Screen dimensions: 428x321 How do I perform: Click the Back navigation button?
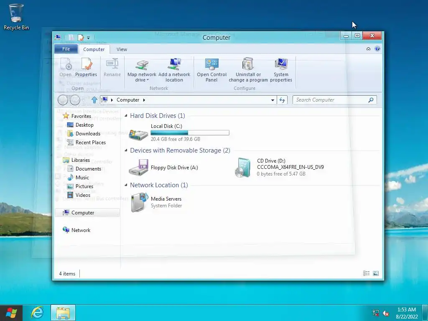pos(63,100)
